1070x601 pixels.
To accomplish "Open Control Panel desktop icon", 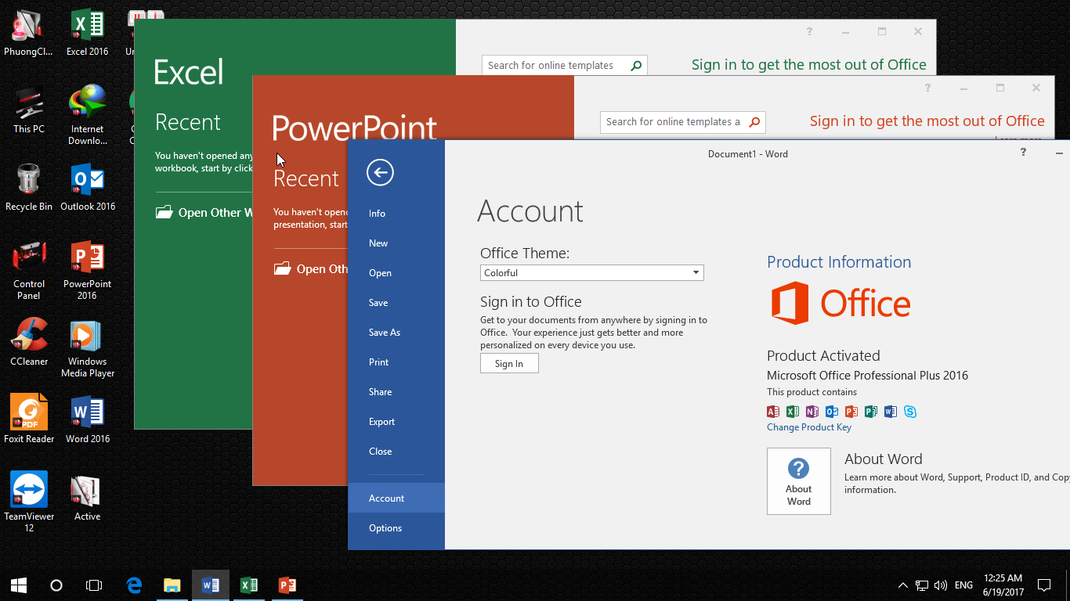I will coord(29,271).
